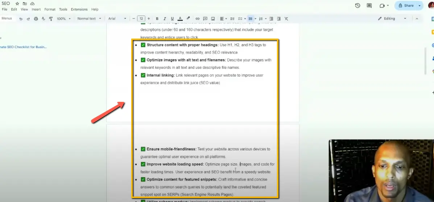
Task: Click the Decrease indent icon
Action: (271, 19)
